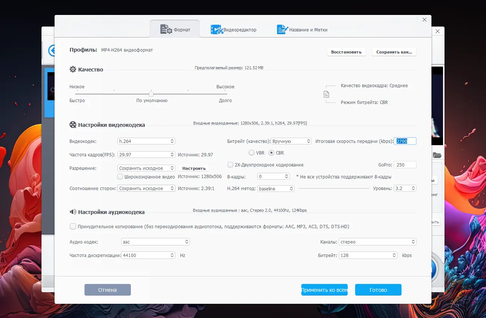Viewport: 486px width, 318px height.
Task: Enable 2X-Двухпроходное кодирование checkbox
Action: tap(230, 165)
